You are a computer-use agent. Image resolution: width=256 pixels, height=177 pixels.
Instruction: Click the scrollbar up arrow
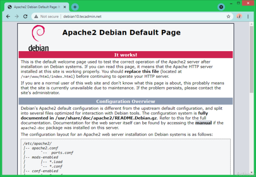pyautogui.click(x=253, y=25)
